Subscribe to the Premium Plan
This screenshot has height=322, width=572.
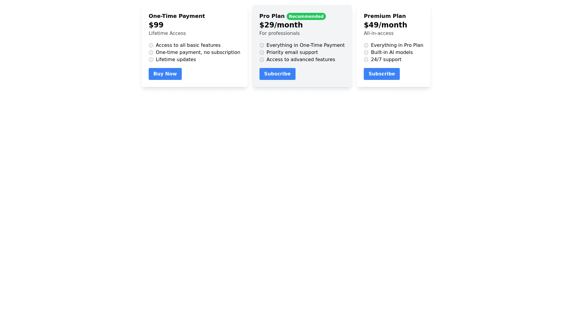pos(381,74)
